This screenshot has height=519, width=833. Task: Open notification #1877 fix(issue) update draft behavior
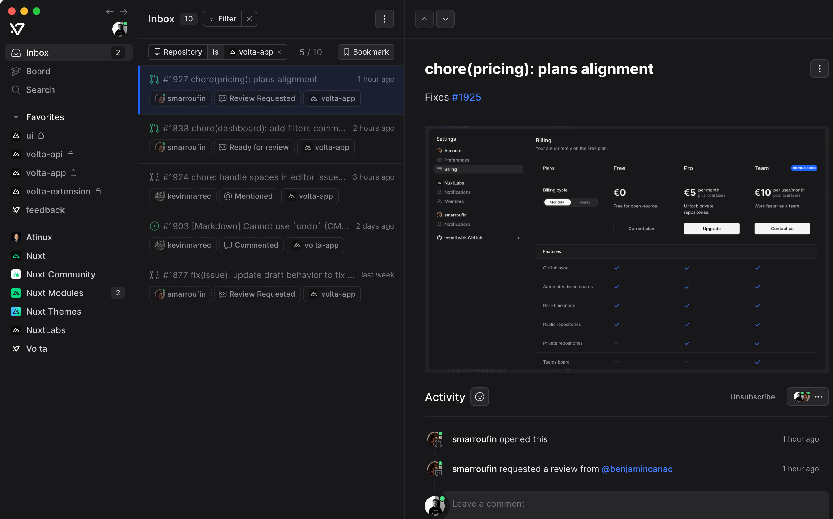(x=272, y=286)
